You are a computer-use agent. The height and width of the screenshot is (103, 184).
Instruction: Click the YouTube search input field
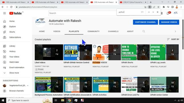[83, 13]
